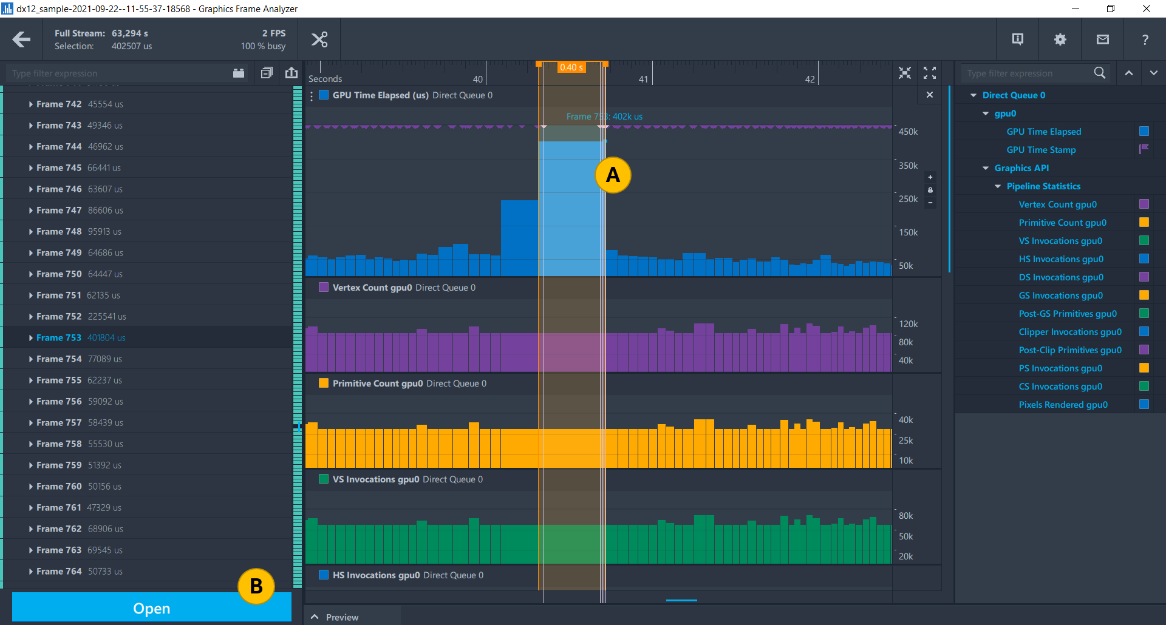Collapse the Pipeline Statistics group
The width and height of the screenshot is (1166, 625).
[x=998, y=186]
